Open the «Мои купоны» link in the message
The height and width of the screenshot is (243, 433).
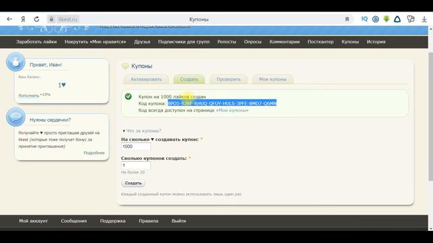[x=232, y=110]
